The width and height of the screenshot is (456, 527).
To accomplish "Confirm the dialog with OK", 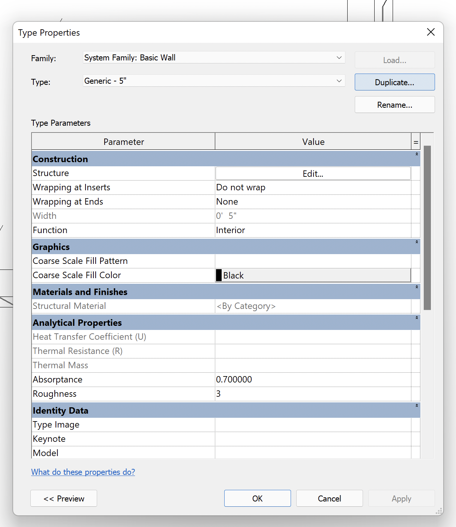I will tap(257, 498).
